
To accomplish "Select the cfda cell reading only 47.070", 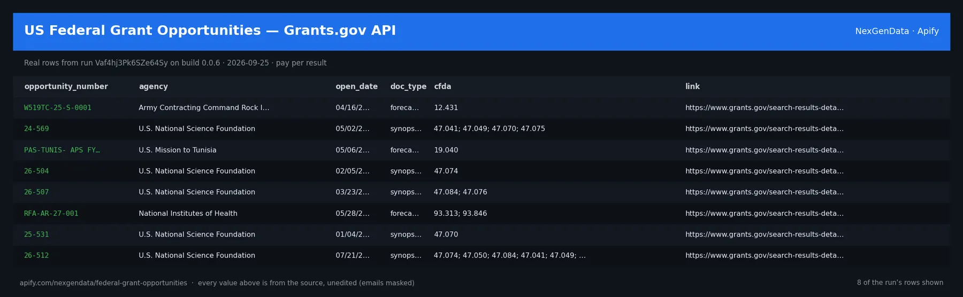I will point(446,235).
